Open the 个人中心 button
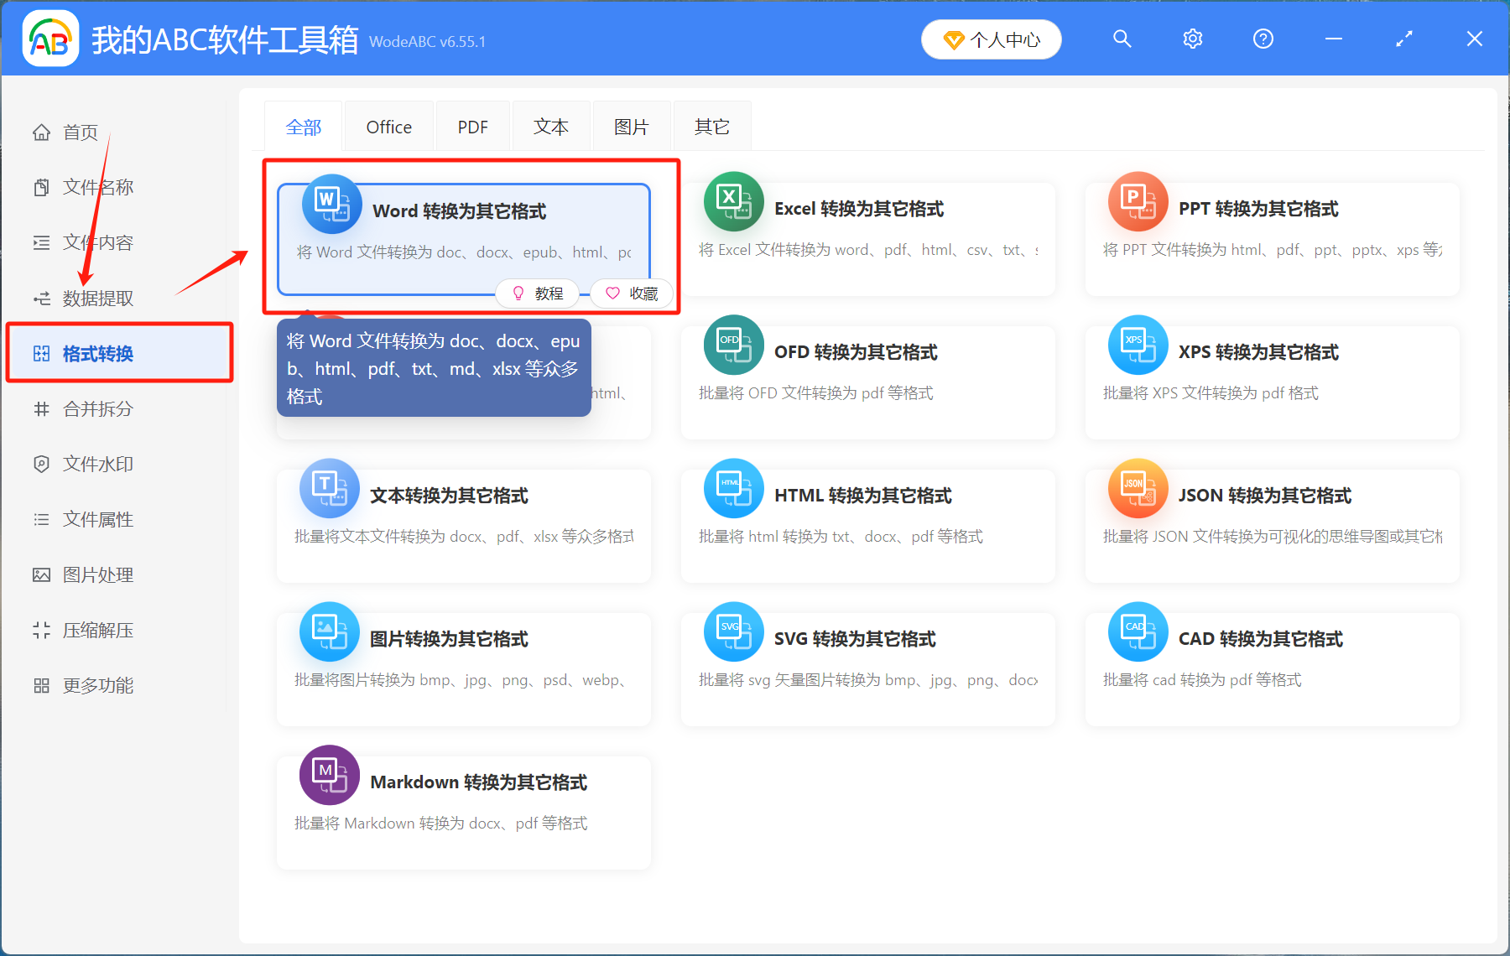This screenshot has height=956, width=1510. [x=991, y=39]
